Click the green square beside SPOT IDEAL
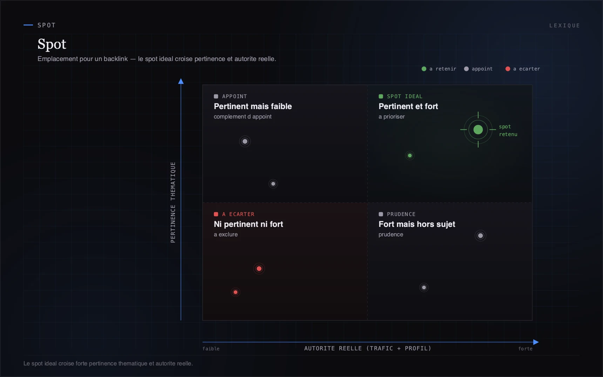 pos(381,96)
